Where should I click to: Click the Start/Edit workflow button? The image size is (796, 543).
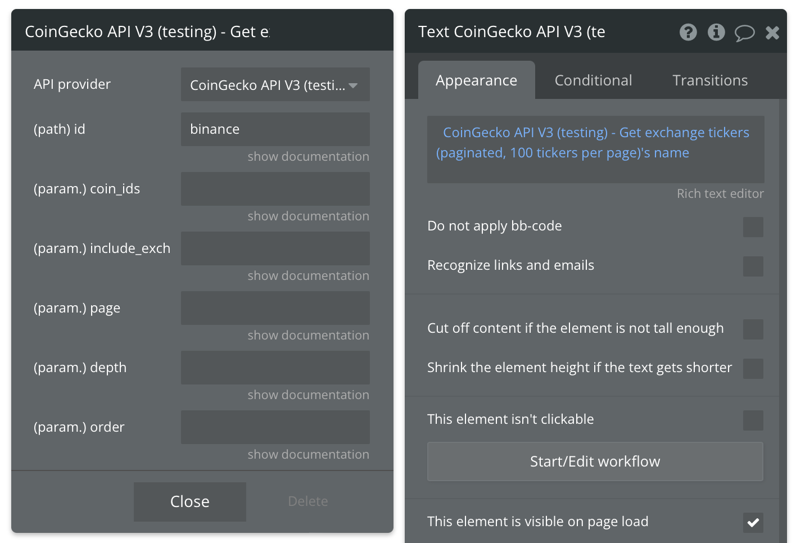pos(595,461)
